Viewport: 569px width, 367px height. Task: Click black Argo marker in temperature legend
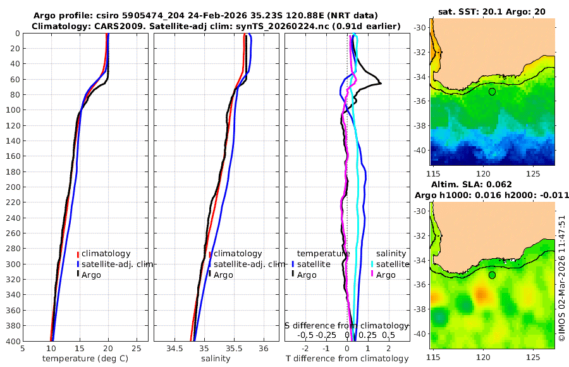pyautogui.click(x=78, y=275)
